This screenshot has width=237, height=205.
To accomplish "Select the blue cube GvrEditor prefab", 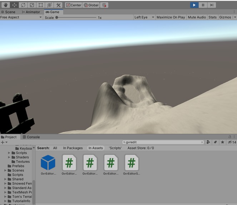I will [48, 165].
